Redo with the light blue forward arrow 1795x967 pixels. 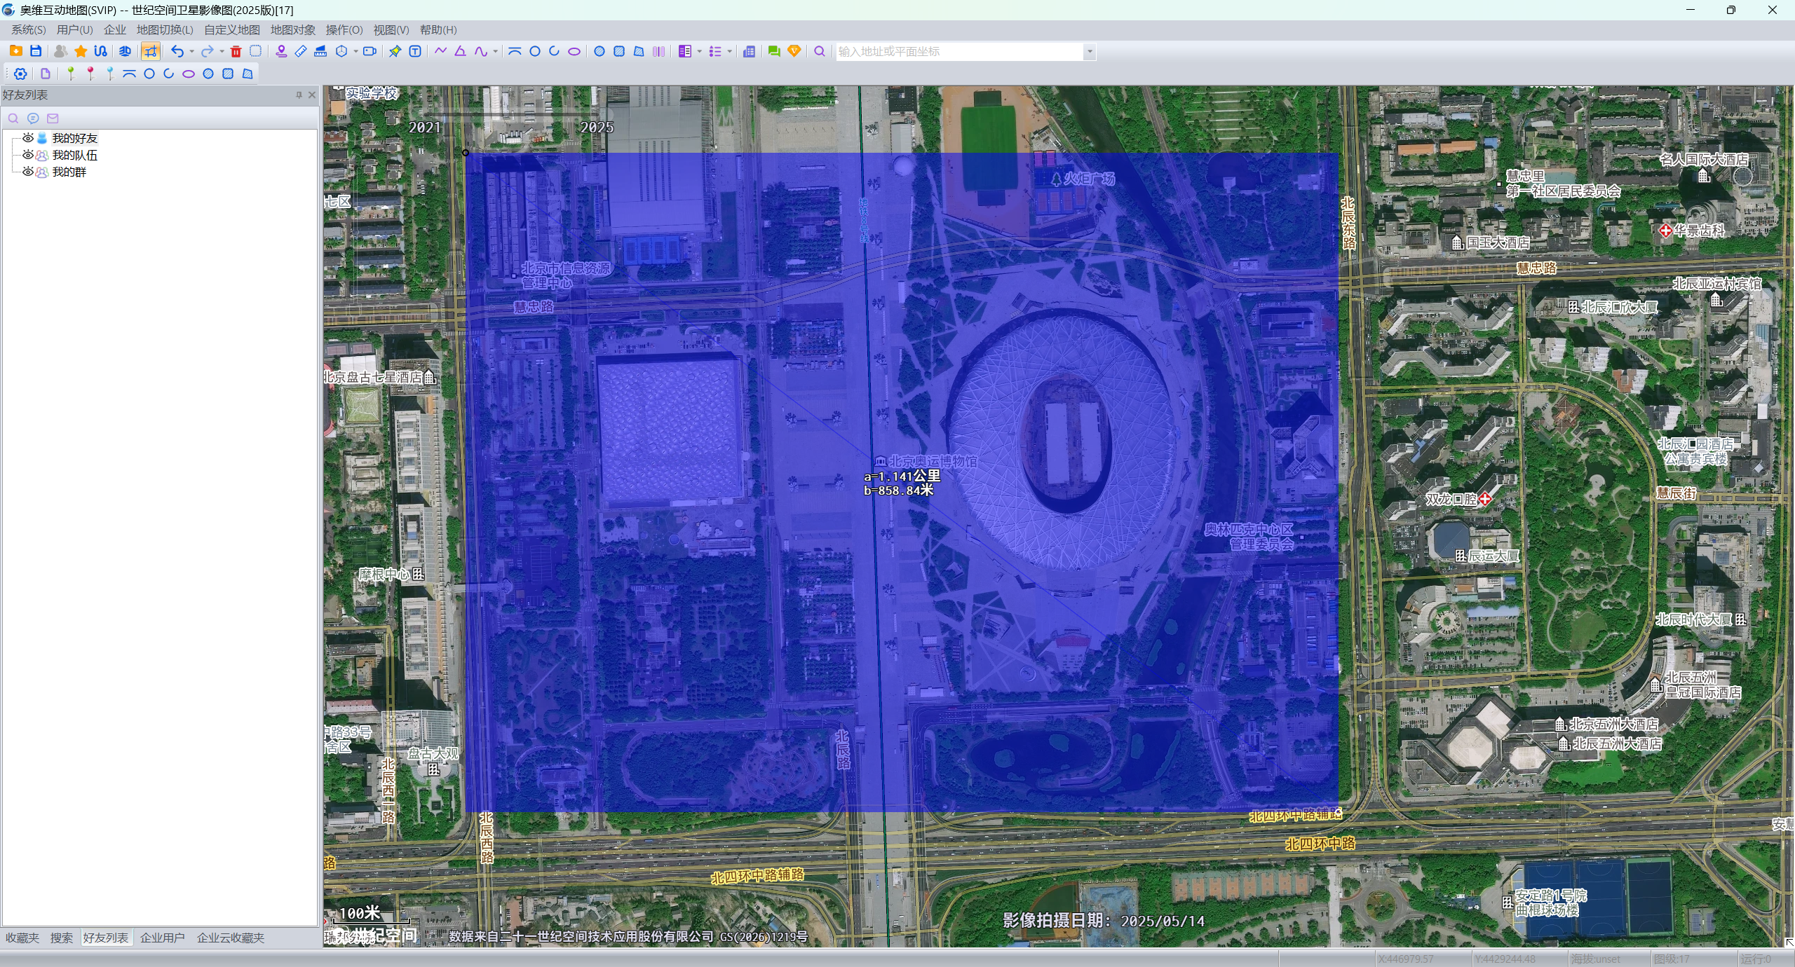(x=207, y=51)
